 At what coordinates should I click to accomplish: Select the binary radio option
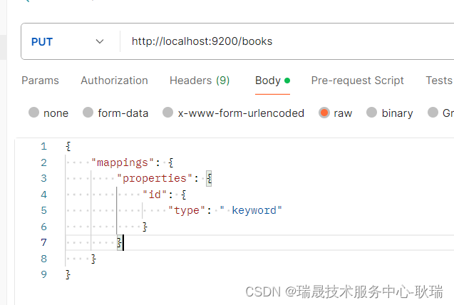[372, 113]
